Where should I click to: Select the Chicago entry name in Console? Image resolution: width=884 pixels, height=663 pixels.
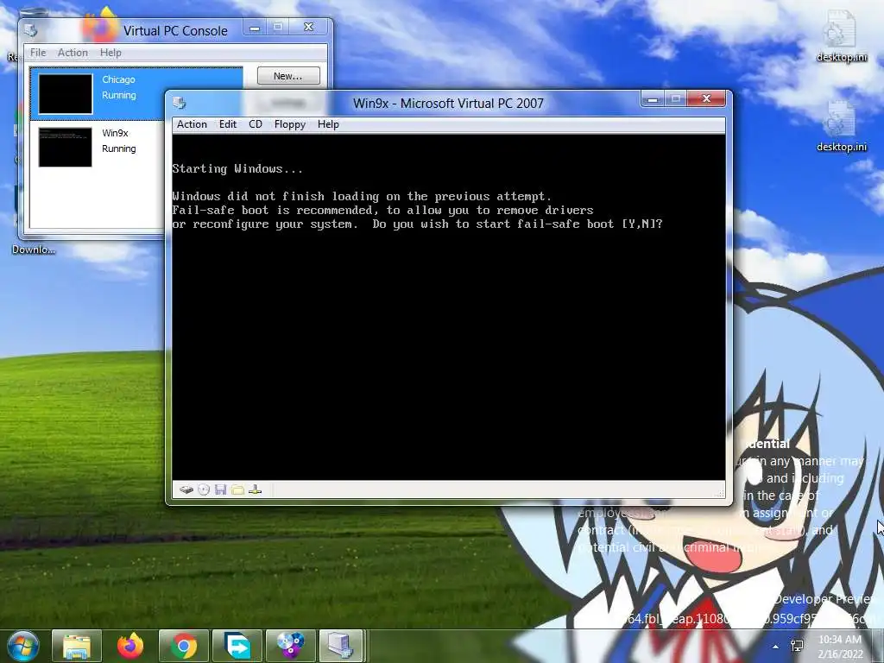(118, 79)
